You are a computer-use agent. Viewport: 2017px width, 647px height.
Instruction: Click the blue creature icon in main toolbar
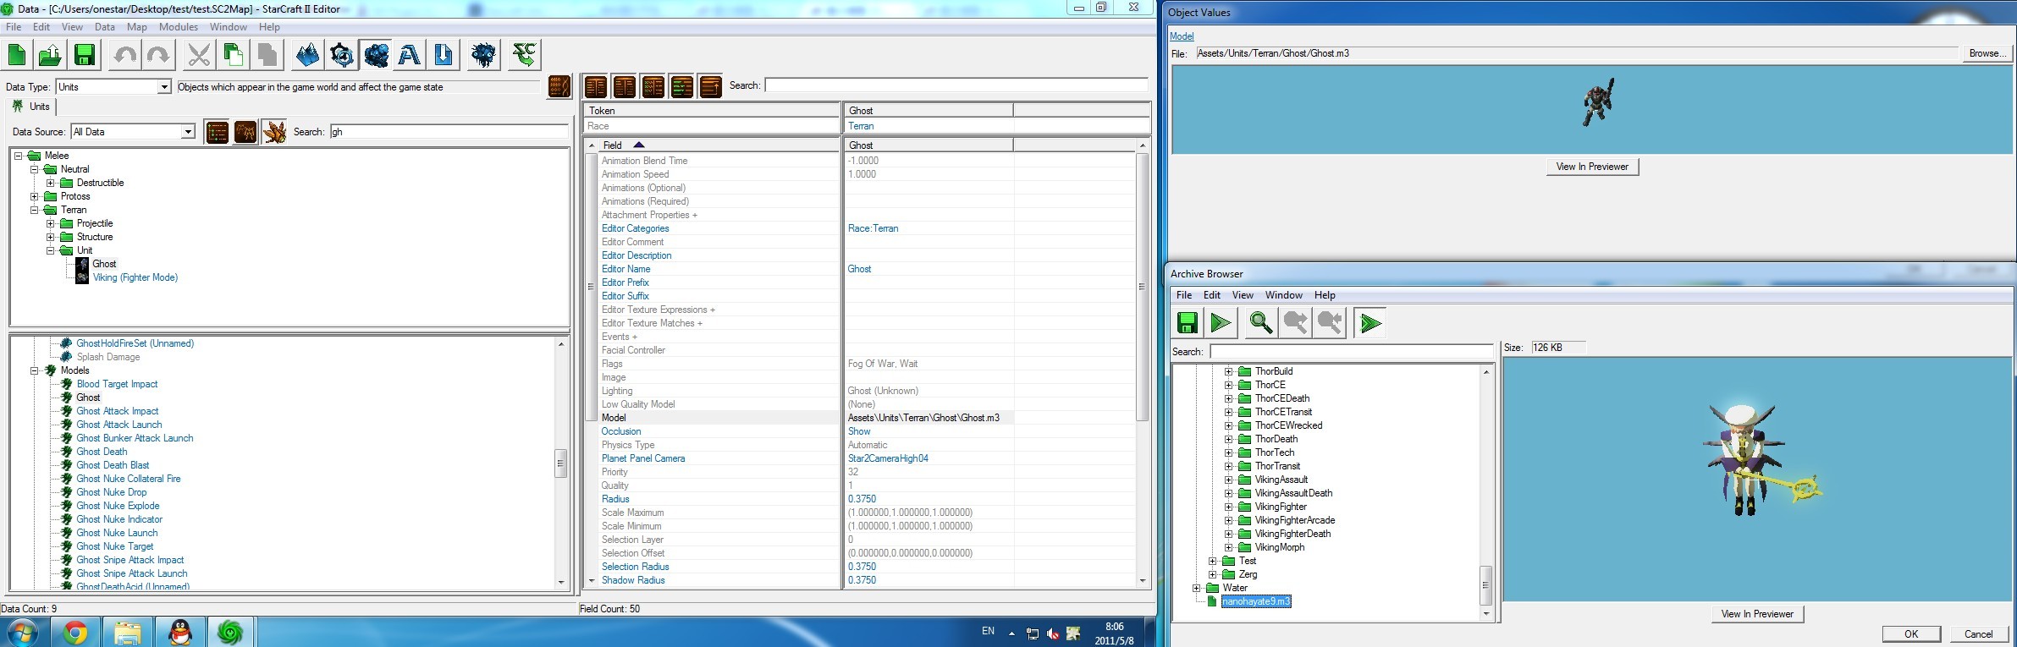pos(484,55)
